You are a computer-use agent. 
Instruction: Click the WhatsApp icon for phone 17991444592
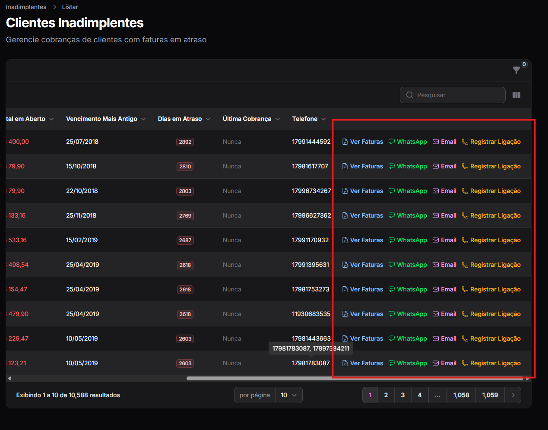pyautogui.click(x=391, y=142)
